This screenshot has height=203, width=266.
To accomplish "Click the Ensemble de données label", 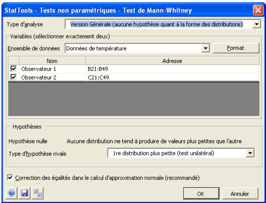I will click(x=34, y=48).
